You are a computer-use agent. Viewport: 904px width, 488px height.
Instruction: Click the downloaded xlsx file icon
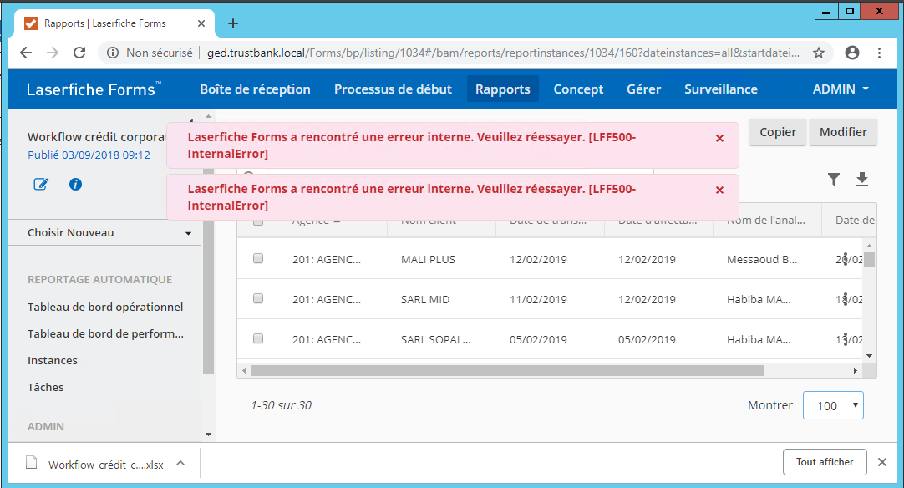tap(32, 463)
